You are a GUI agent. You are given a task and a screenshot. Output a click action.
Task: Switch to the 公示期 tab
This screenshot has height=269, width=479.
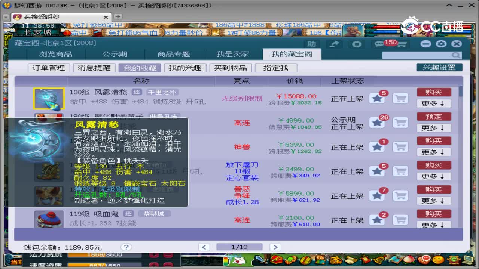115,54
